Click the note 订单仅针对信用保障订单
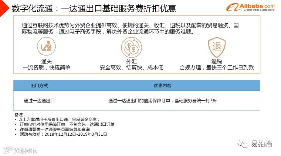 pyautogui.click(x=67, y=124)
